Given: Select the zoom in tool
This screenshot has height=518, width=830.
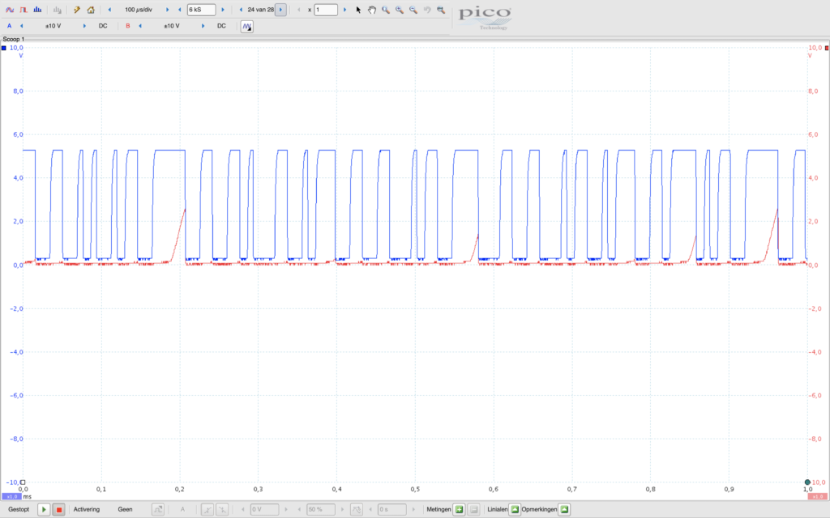Looking at the screenshot, I should point(400,10).
